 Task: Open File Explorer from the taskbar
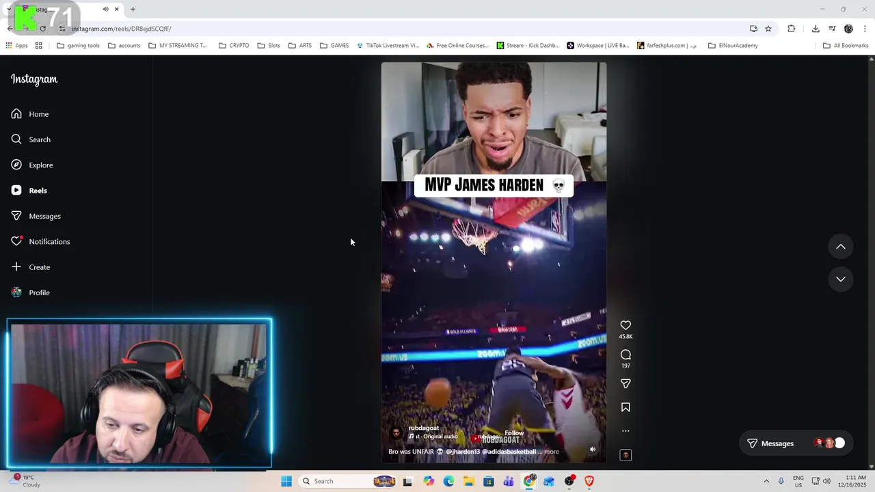point(468,481)
